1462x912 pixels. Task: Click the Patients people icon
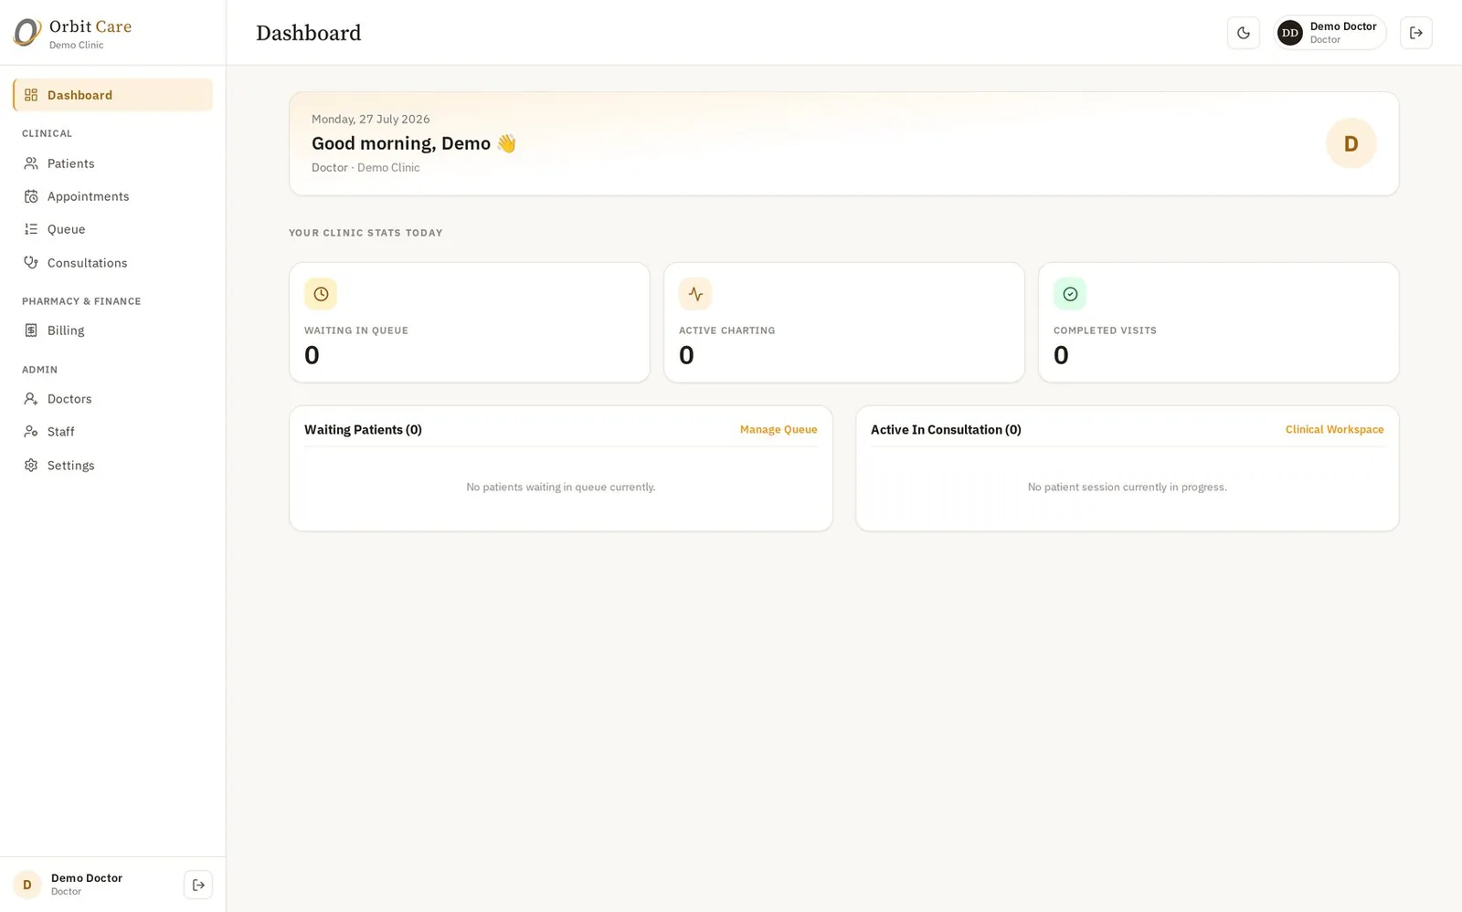[x=31, y=163]
